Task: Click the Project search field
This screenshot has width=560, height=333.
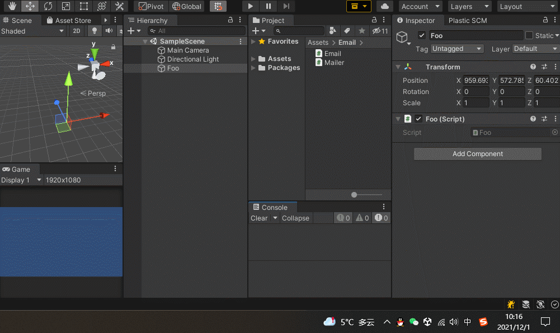Action: (299, 31)
